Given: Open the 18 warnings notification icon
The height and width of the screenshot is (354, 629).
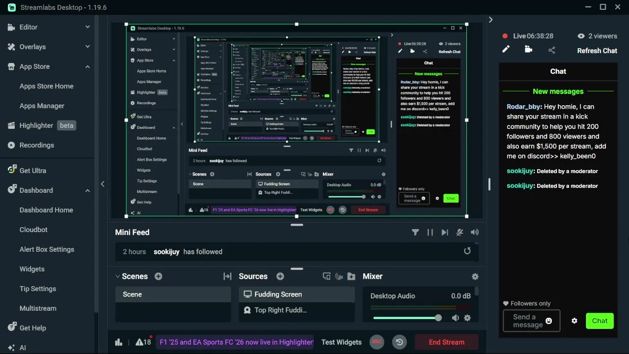Looking at the screenshot, I should point(143,342).
